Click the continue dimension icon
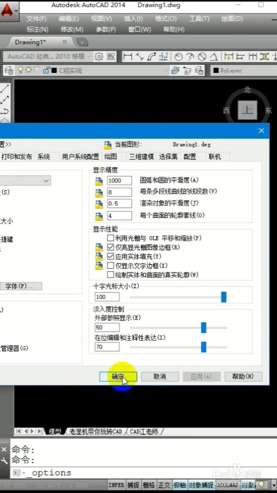The image size is (277, 493). click(x=252, y=57)
